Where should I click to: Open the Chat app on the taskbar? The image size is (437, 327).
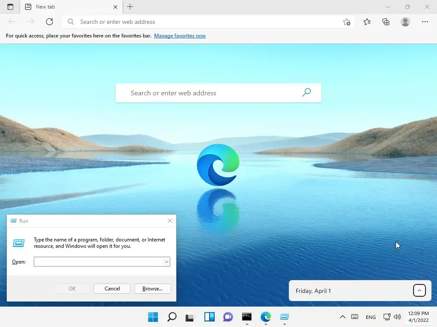228,317
